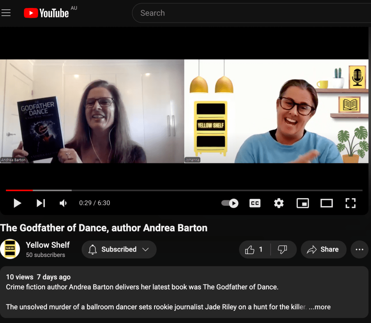Mute the video volume
Viewport: 371px width, 323px height.
point(63,203)
